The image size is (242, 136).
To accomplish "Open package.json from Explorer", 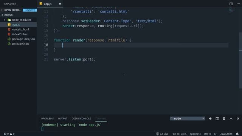I will coord(20,44).
